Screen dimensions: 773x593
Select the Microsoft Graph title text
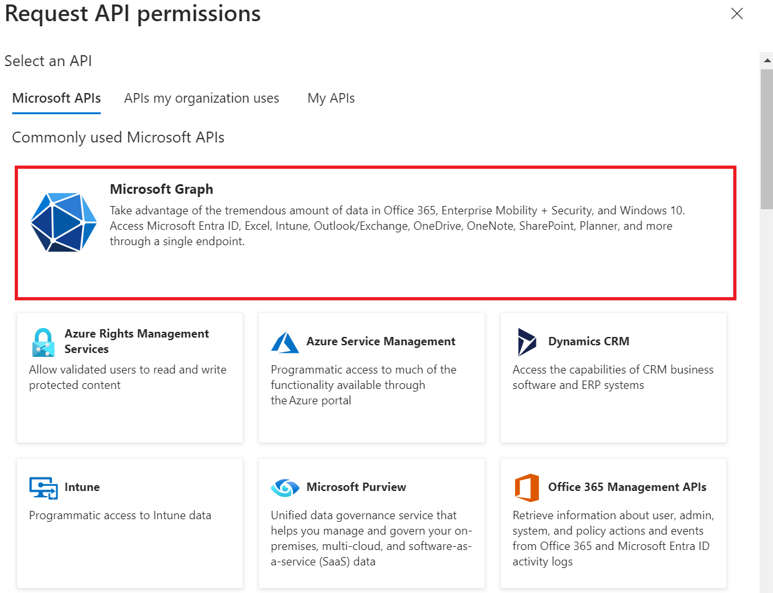[x=162, y=189]
